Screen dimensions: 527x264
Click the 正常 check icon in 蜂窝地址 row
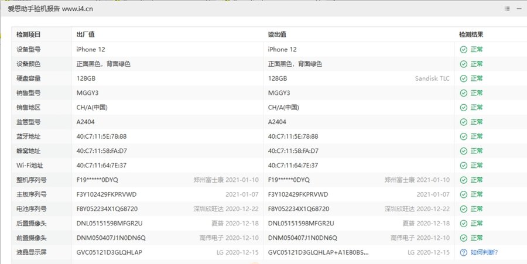pos(464,151)
